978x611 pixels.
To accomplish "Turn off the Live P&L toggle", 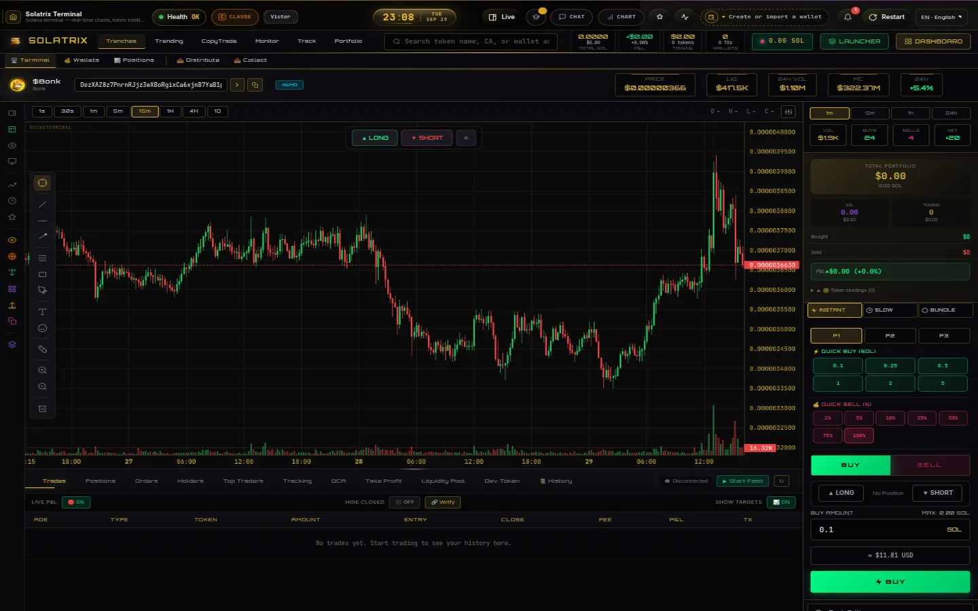I will 76,502.
